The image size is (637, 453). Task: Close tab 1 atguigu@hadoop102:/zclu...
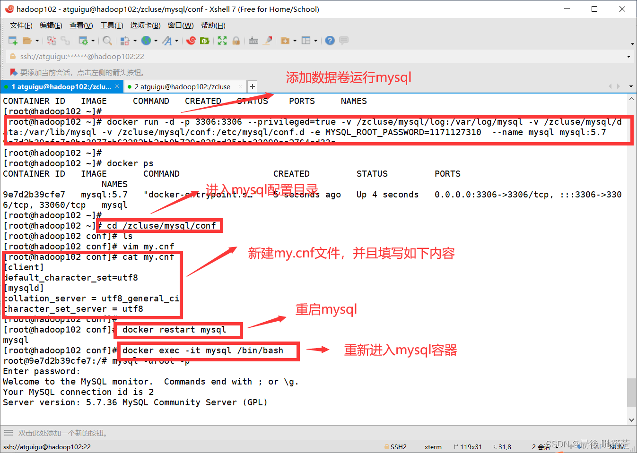point(117,86)
